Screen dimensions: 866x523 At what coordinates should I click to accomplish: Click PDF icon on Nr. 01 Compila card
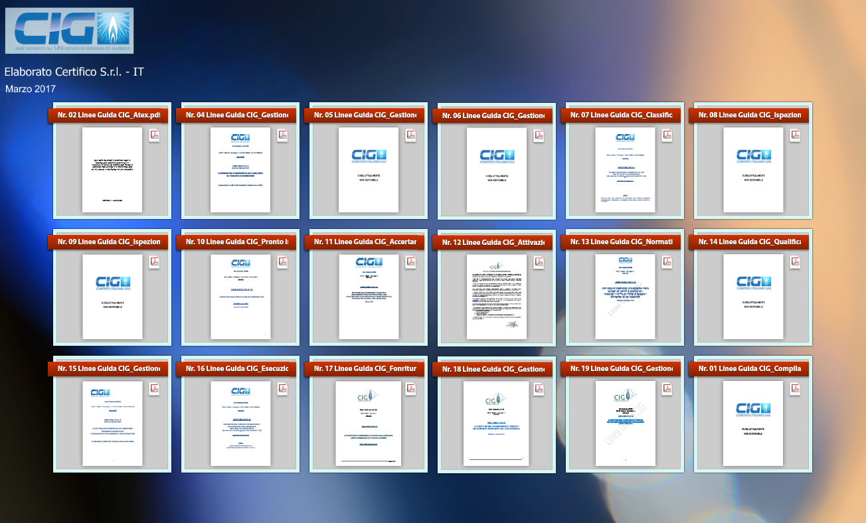click(x=795, y=389)
